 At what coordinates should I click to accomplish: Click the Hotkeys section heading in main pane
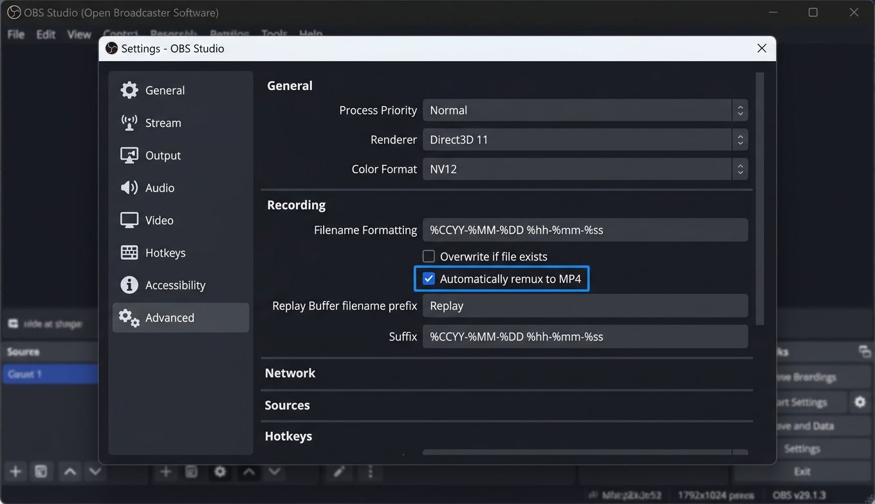[x=288, y=436]
